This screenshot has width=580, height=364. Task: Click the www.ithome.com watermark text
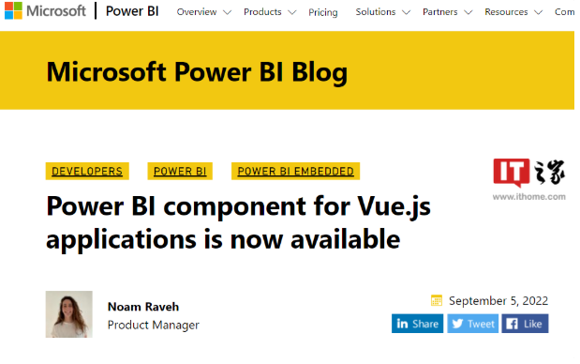(529, 197)
